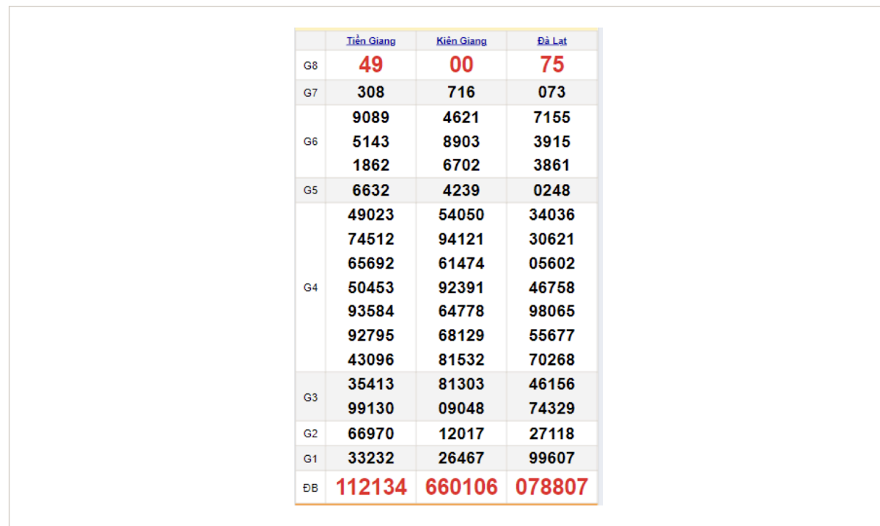Image resolution: width=880 pixels, height=526 pixels.
Task: Click Kiên Giang G8 result 00
Action: pyautogui.click(x=461, y=64)
